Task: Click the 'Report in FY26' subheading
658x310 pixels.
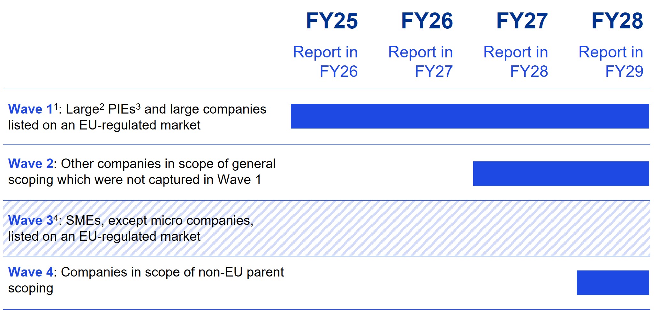Action: (325, 62)
